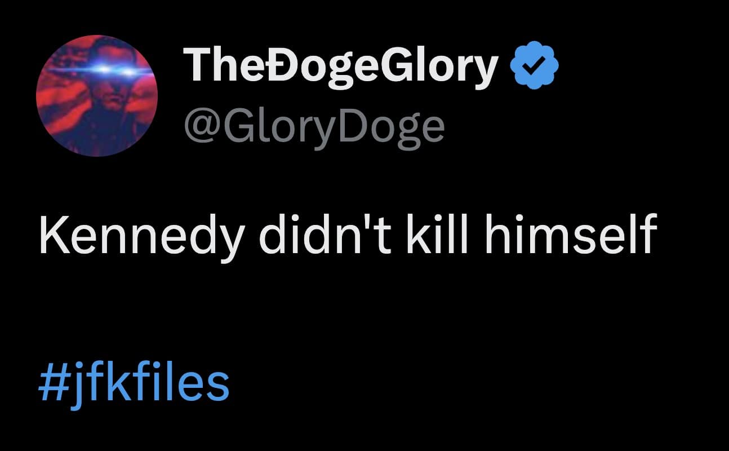Open TheÐogeGlory's profile picture
The width and height of the screenshot is (729, 451).
tap(97, 96)
